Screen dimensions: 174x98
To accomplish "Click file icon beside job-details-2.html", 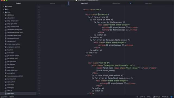I will (x=5, y=56).
